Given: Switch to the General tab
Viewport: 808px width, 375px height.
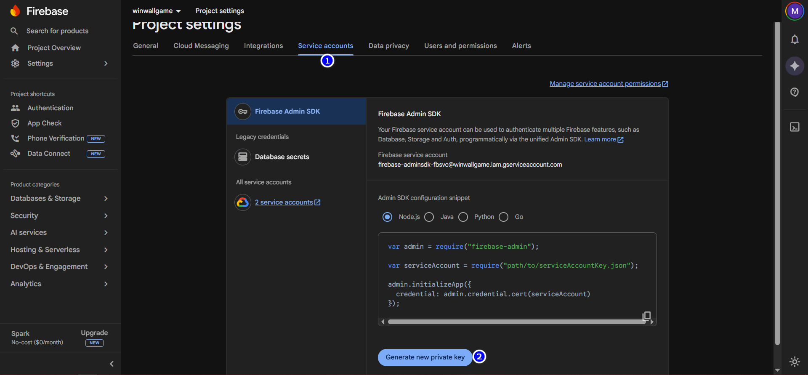Looking at the screenshot, I should (x=146, y=45).
